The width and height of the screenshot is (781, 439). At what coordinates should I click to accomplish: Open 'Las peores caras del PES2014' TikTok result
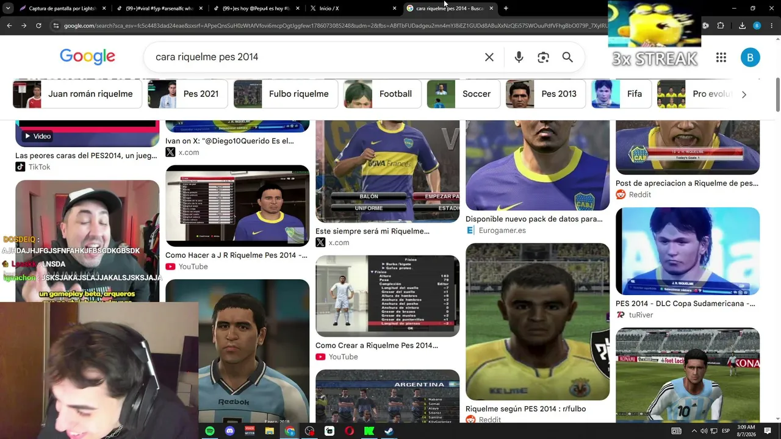pos(87,155)
